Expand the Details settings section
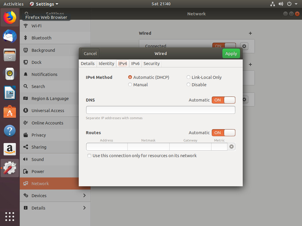Image resolution: width=302 pixels, height=226 pixels. pos(84,208)
